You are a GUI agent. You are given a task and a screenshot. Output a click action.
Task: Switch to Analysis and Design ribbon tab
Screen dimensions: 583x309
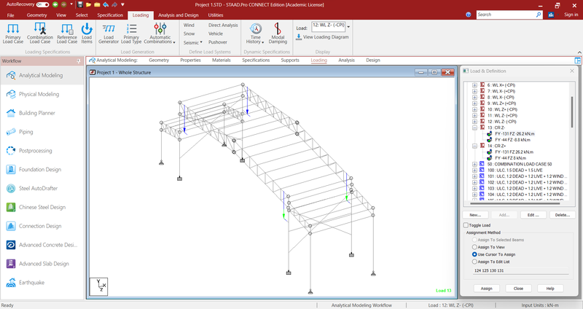[x=179, y=15]
